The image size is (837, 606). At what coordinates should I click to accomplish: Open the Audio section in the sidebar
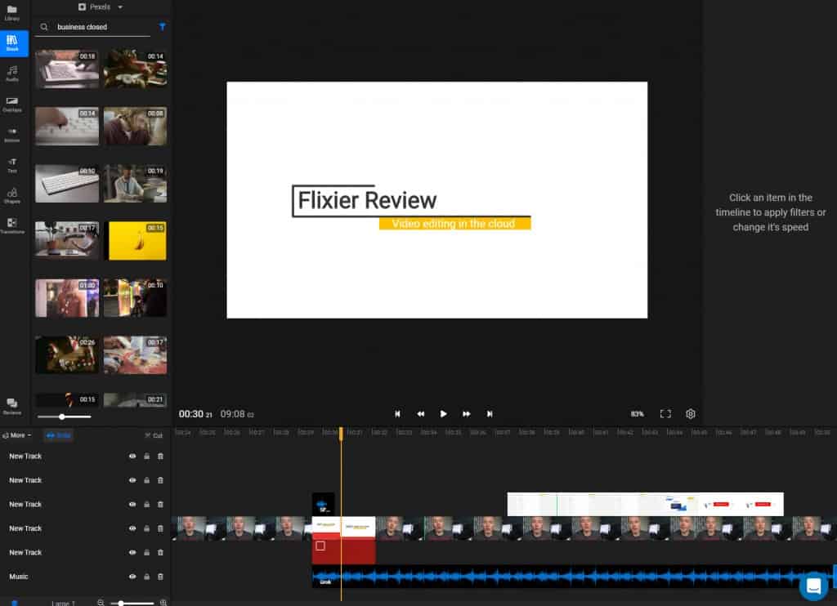coord(11,74)
